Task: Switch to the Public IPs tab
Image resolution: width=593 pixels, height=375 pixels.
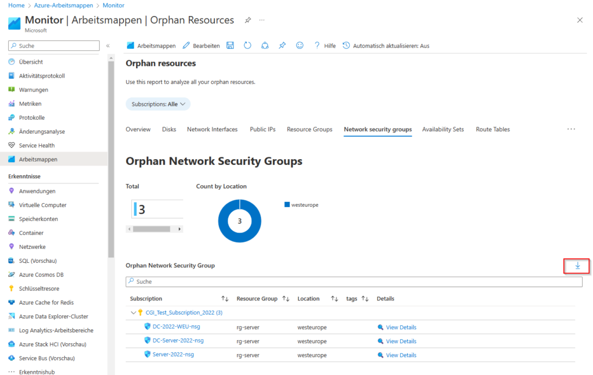Action: (262, 129)
